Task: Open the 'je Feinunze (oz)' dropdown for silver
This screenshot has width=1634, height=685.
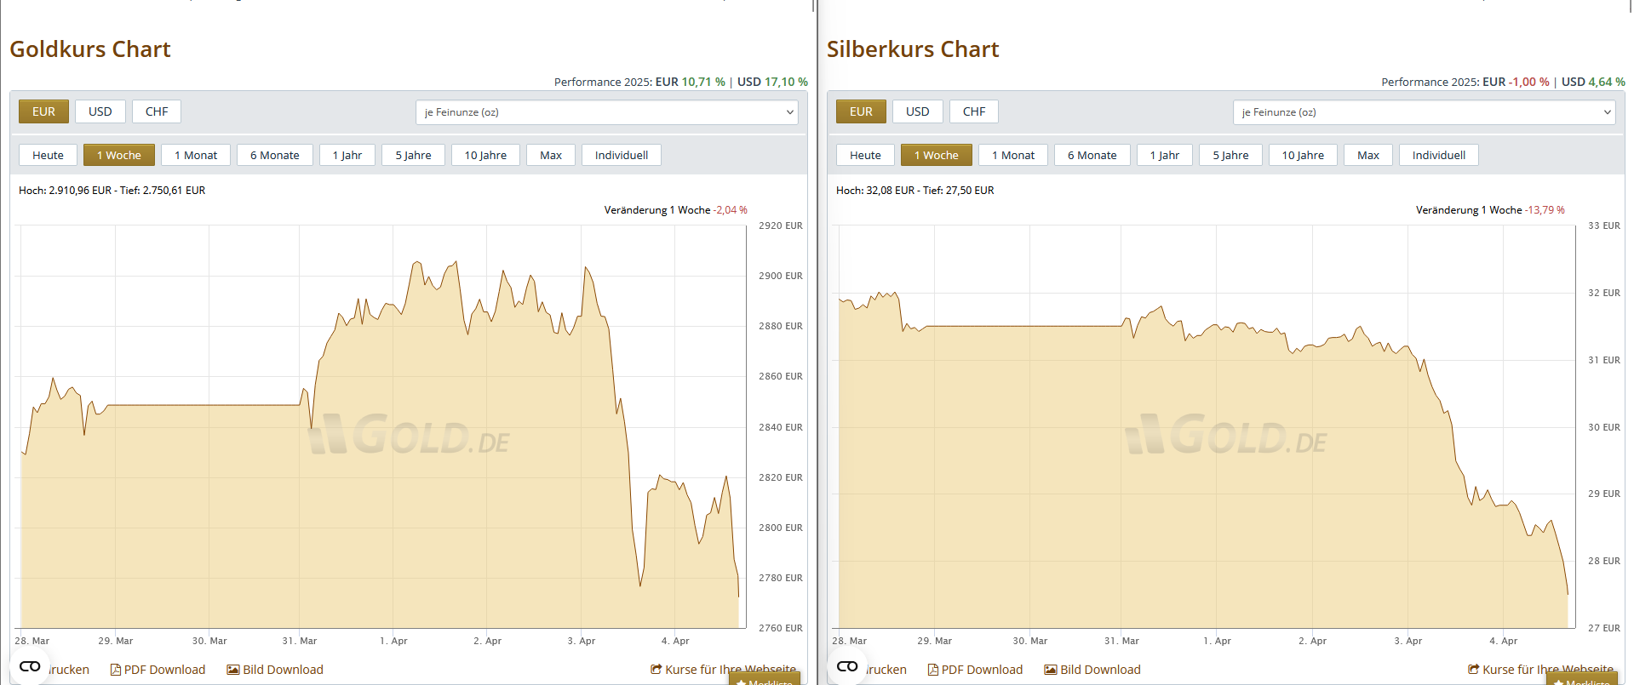Action: pyautogui.click(x=1425, y=112)
